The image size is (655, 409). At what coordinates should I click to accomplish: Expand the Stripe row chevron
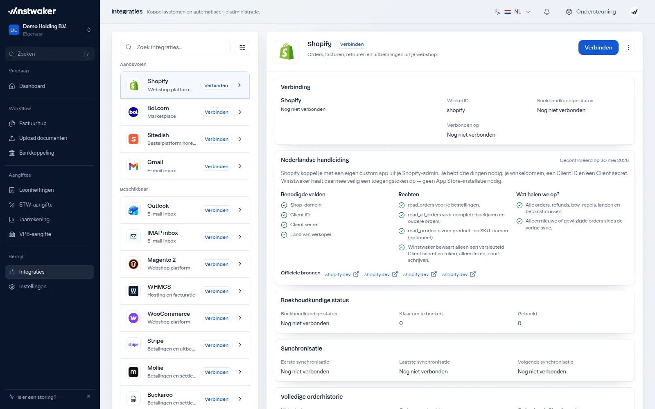[x=239, y=345]
